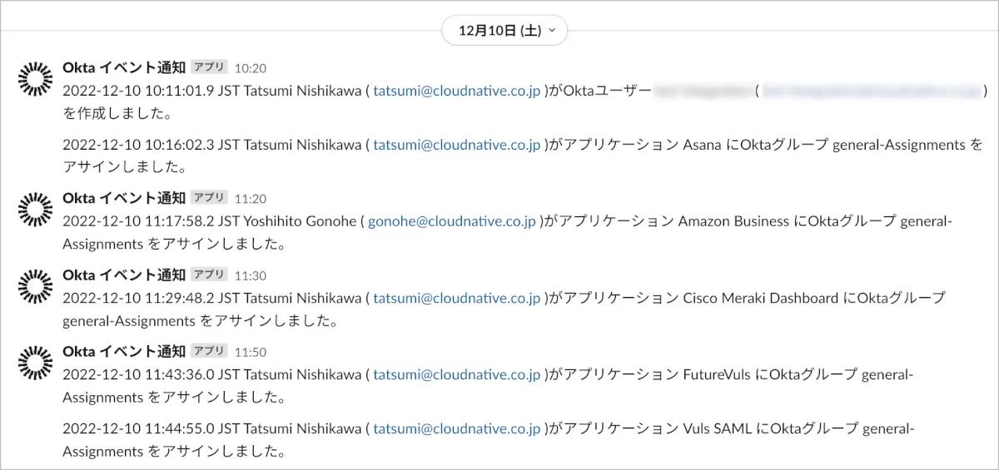Click the tatsumi email link in Asana message

pos(456,145)
